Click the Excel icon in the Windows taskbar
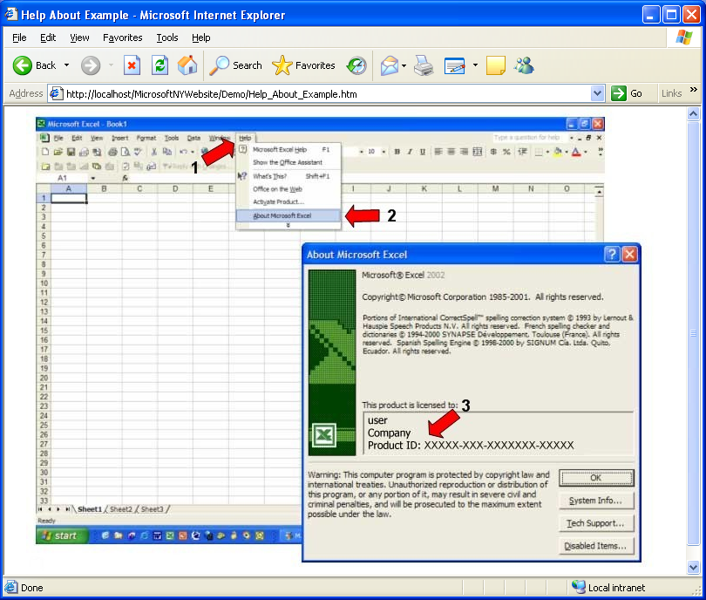This screenshot has height=600, width=706. pyautogui.click(x=170, y=535)
